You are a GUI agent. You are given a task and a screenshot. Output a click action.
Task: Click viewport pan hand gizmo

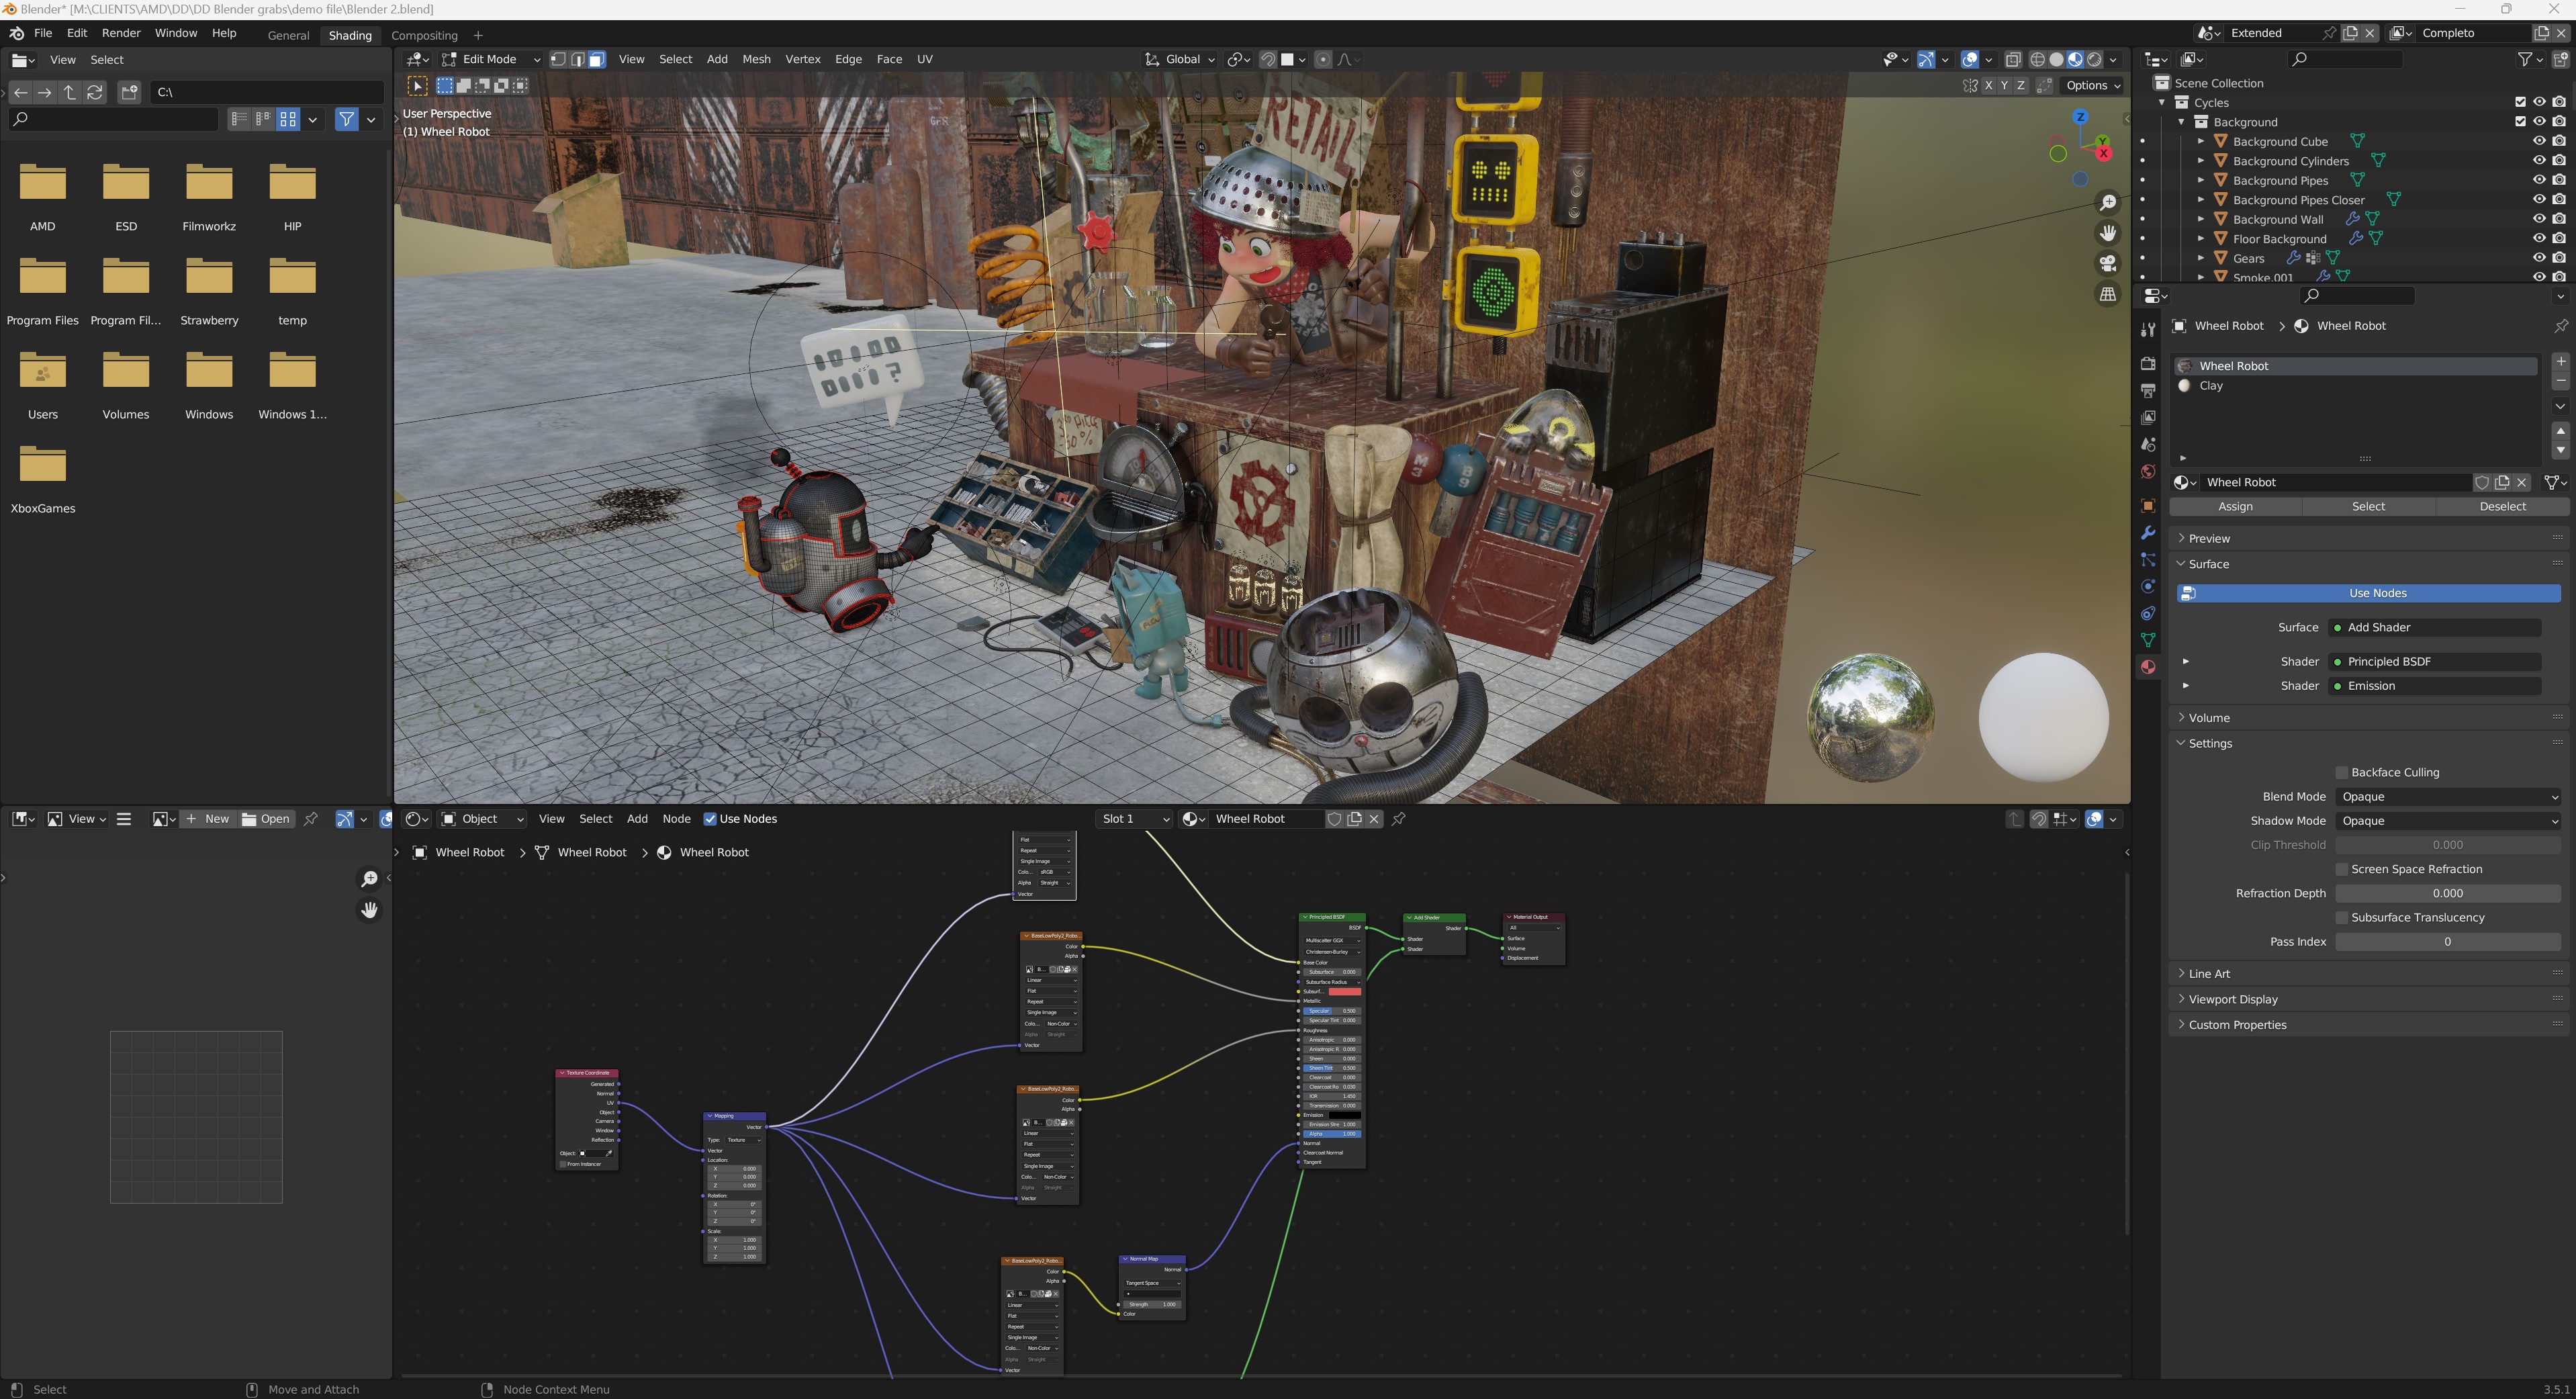pyautogui.click(x=2108, y=233)
